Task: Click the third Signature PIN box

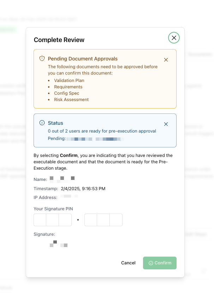Action: click(65, 220)
